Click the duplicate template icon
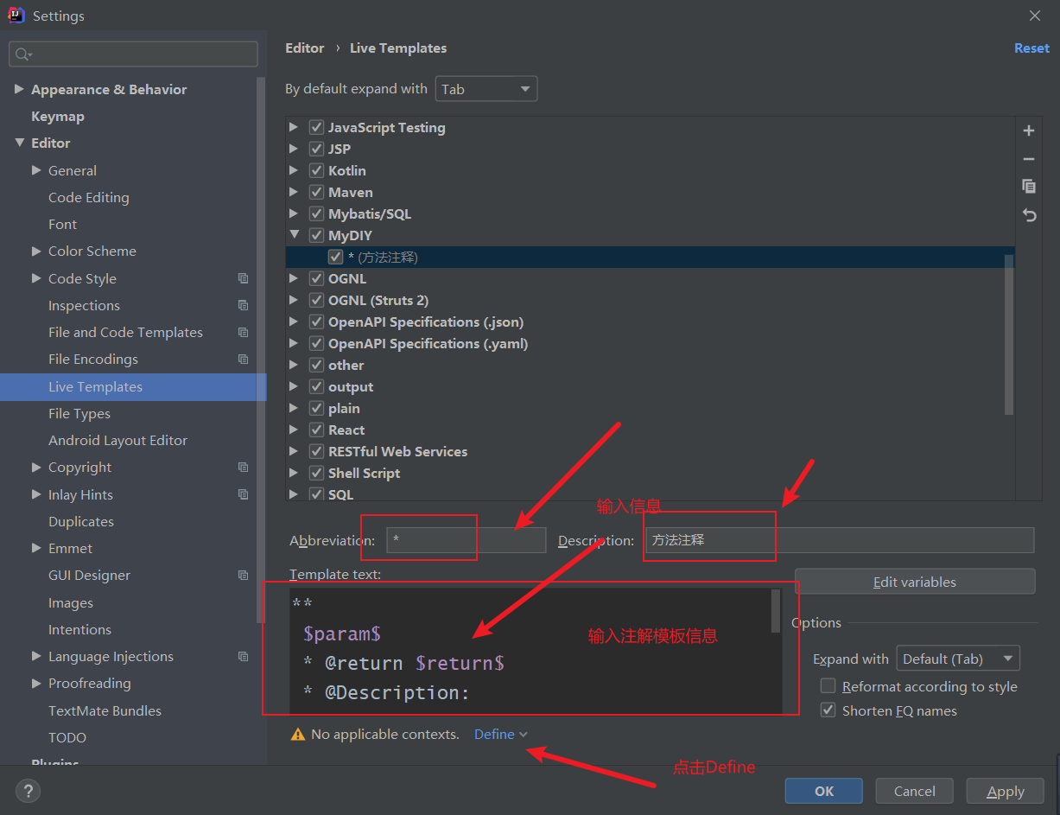 (x=1029, y=187)
